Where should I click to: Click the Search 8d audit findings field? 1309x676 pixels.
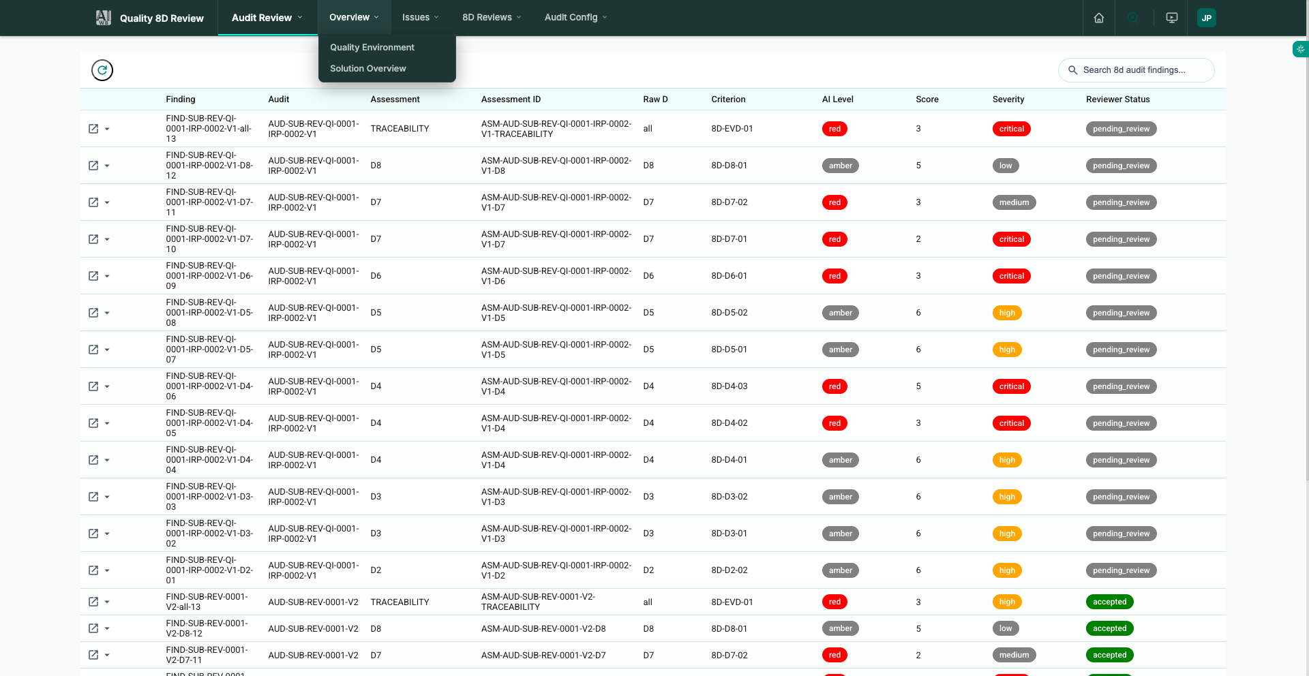(1137, 70)
